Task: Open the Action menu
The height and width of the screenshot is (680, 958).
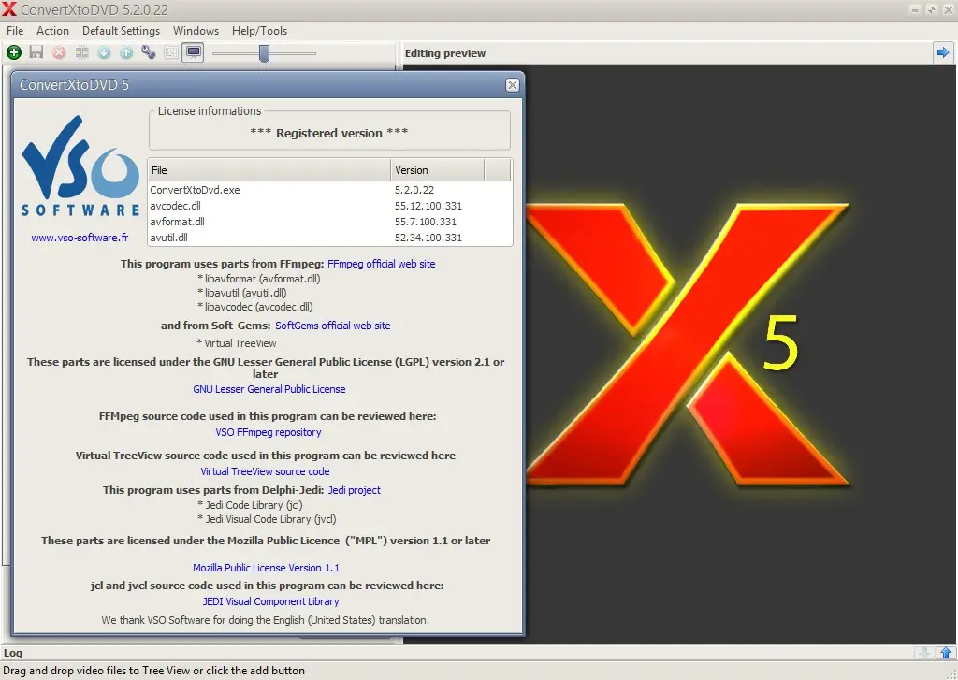Action: pyautogui.click(x=52, y=31)
